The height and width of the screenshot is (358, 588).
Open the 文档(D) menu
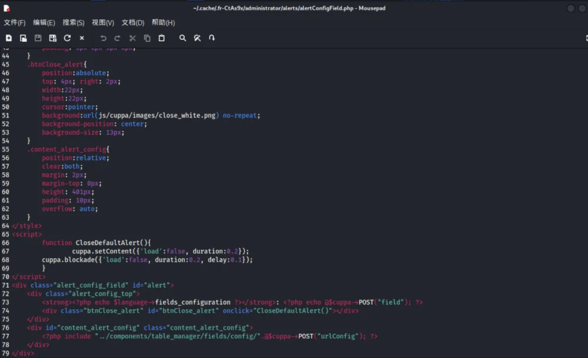pyautogui.click(x=133, y=22)
